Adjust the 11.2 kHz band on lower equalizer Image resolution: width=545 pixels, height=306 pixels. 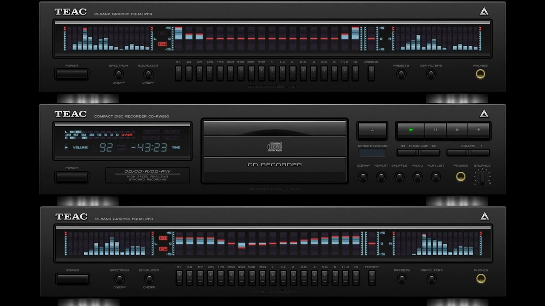[346, 278]
